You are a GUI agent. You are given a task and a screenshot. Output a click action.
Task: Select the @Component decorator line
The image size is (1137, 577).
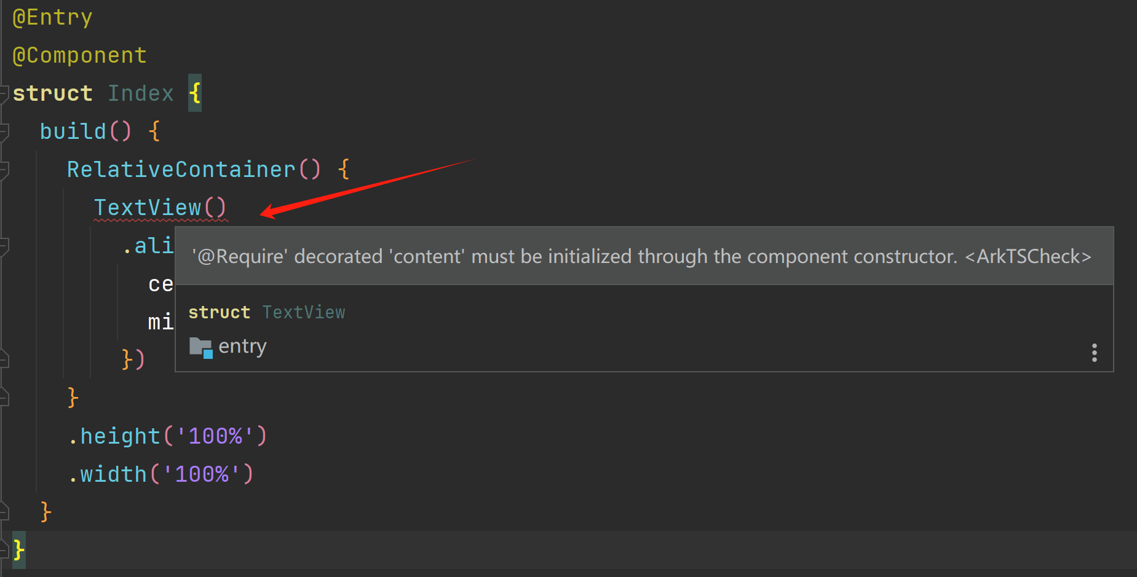[79, 55]
